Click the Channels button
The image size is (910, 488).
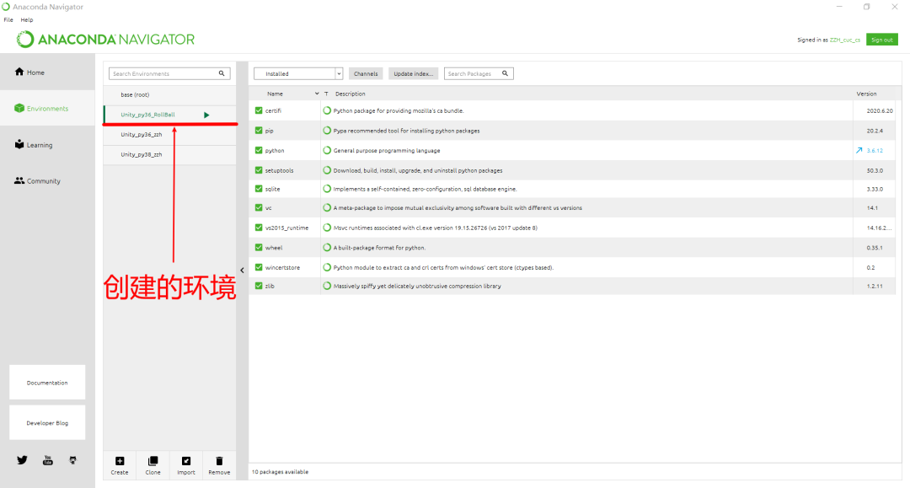(366, 73)
